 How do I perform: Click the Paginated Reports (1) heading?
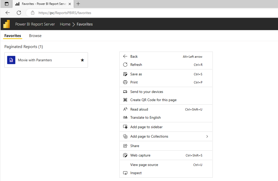(x=24, y=47)
